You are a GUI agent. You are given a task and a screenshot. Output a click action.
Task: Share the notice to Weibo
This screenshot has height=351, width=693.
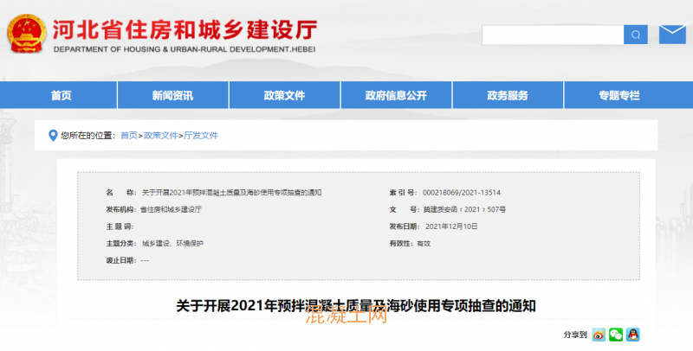(598, 335)
